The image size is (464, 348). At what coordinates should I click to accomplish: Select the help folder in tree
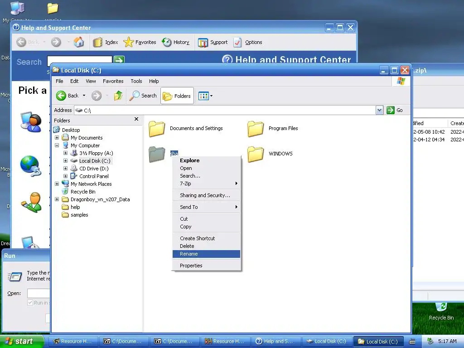click(x=75, y=207)
